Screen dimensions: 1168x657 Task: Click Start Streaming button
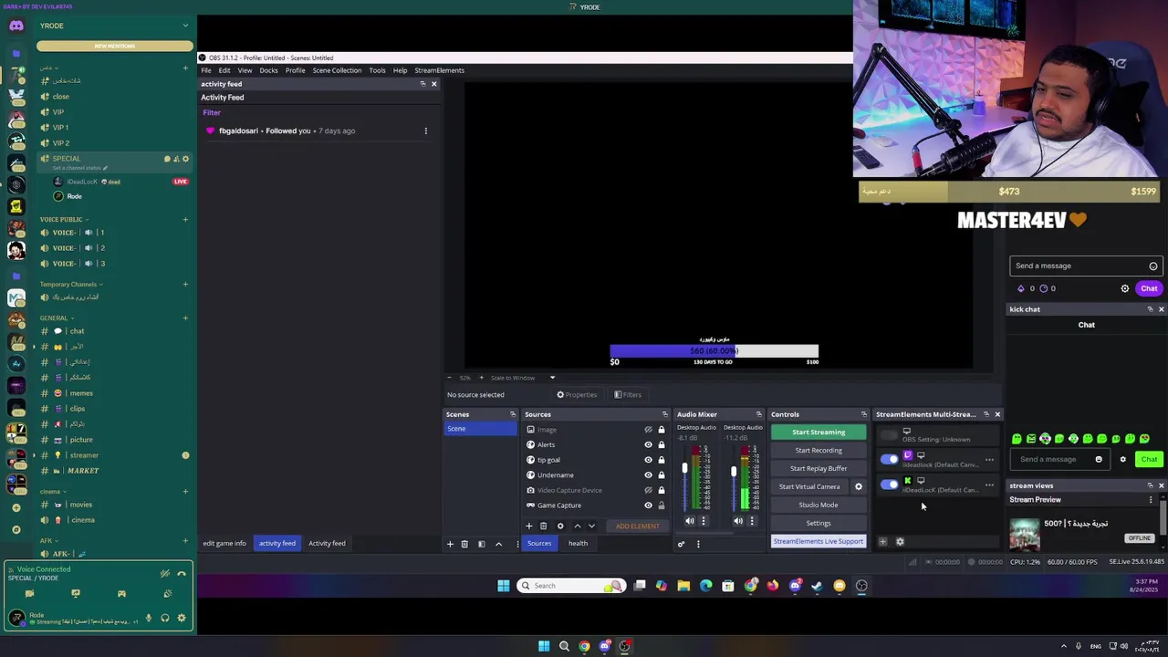click(819, 433)
